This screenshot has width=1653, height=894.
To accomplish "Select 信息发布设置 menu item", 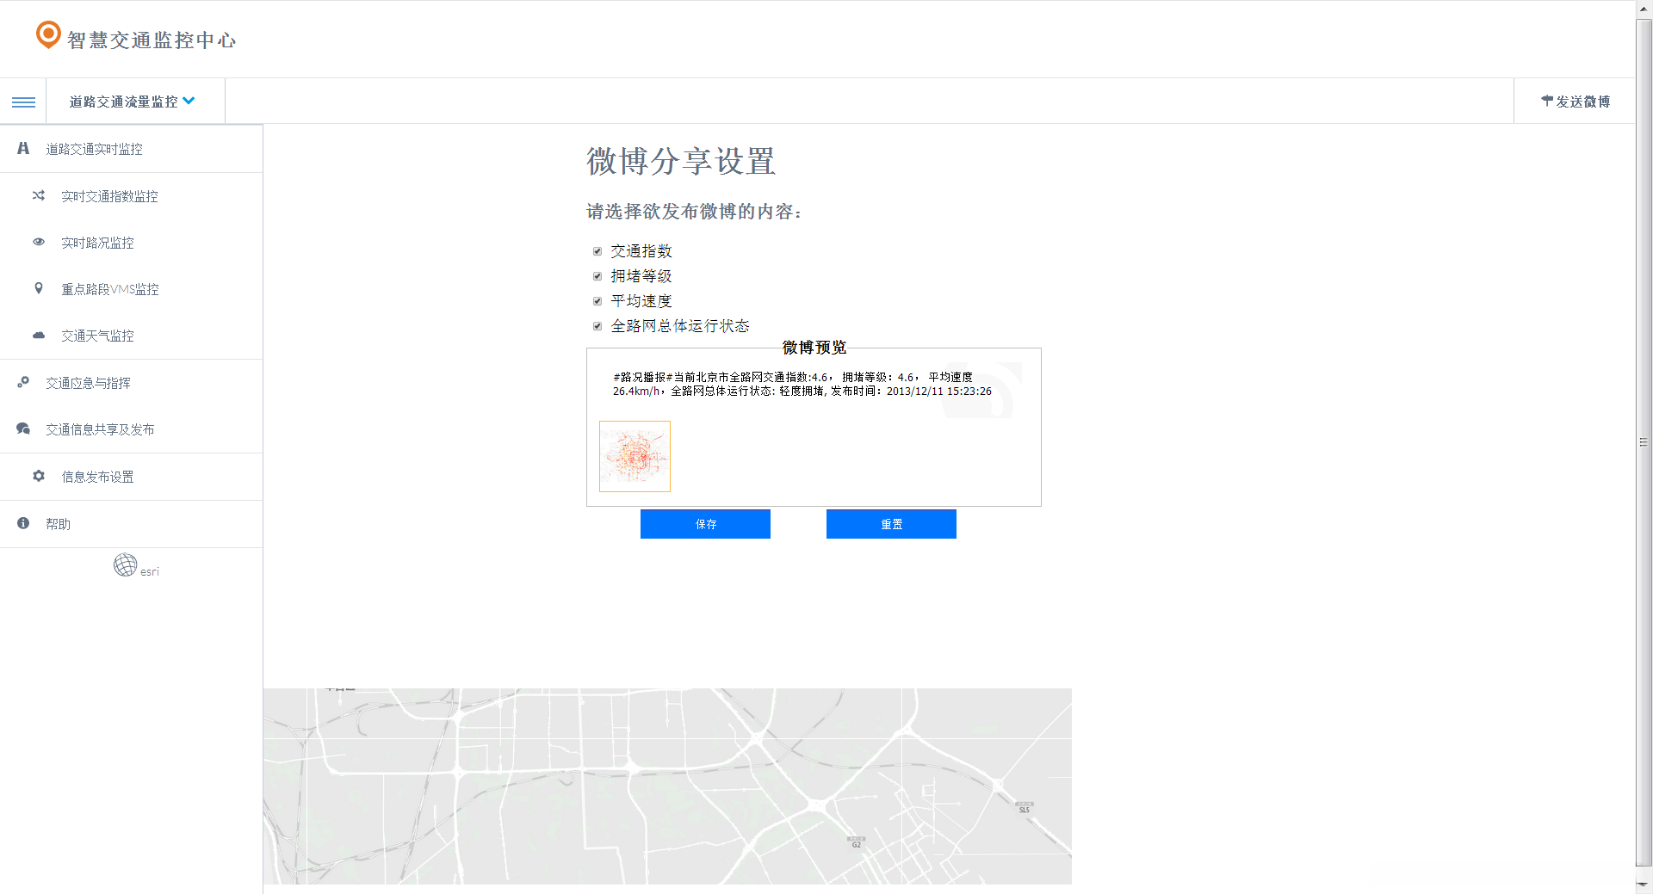I will pyautogui.click(x=131, y=477).
